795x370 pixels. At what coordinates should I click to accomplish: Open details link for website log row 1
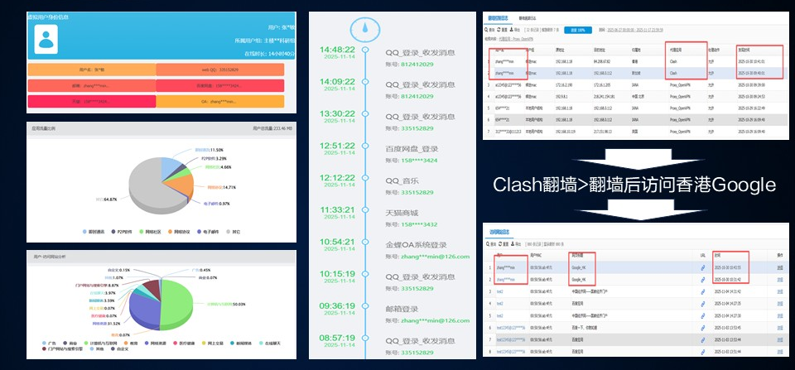coord(780,267)
